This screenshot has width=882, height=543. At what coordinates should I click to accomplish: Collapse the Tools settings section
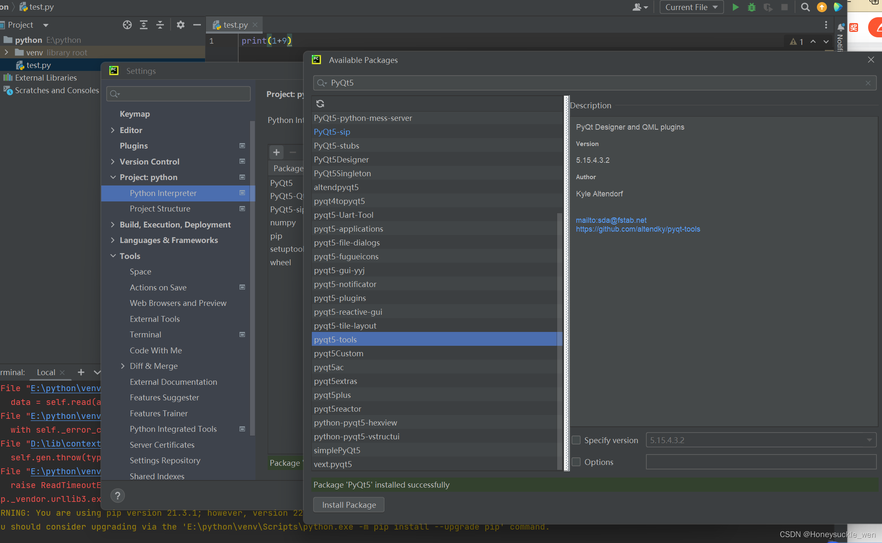[x=113, y=256]
